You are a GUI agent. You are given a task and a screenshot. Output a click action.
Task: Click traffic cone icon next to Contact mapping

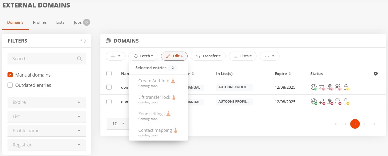(x=175, y=130)
